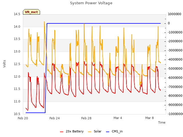Click the -9000000 right axis value

tap(175, 105)
